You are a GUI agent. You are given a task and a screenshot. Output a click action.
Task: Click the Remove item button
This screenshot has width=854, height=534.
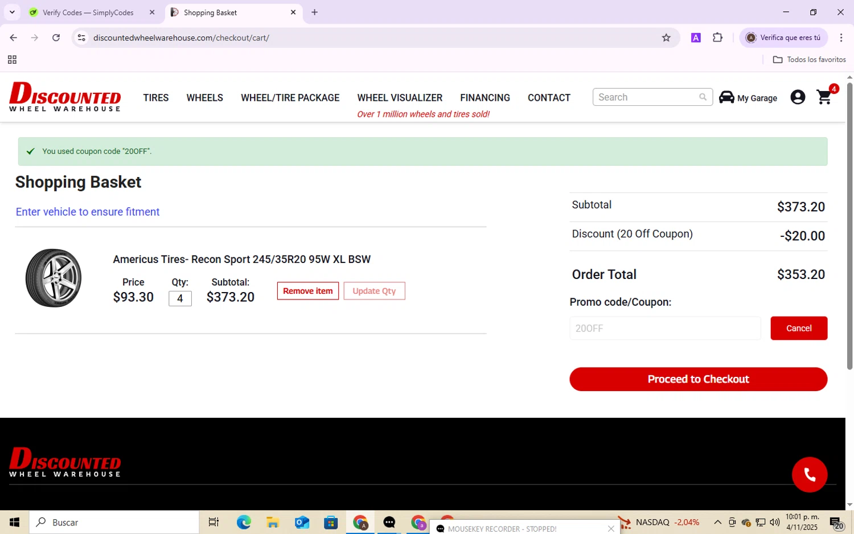pyautogui.click(x=308, y=291)
